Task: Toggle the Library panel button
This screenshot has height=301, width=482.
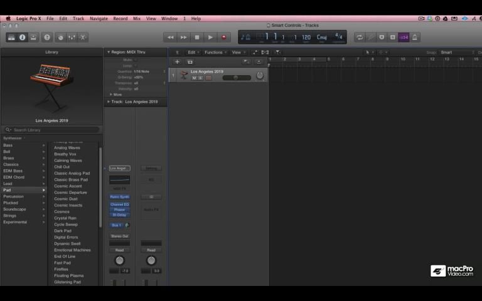Action: 11,38
